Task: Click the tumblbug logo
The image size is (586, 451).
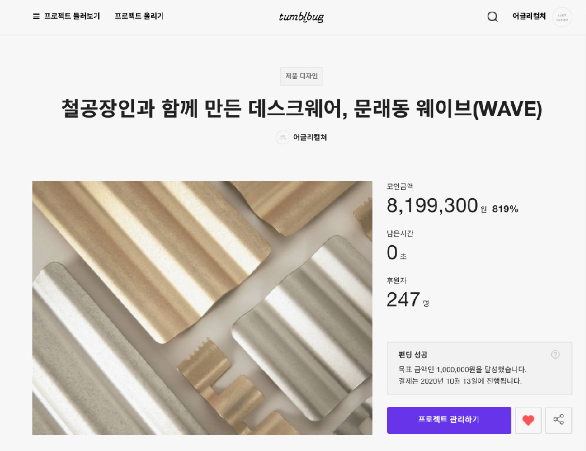Action: coord(301,16)
